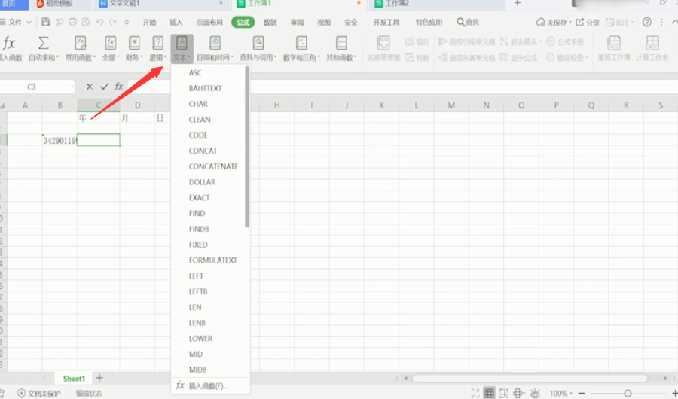Click the Undo arrow icon
Viewport: 678px width, 399px height.
pos(99,22)
